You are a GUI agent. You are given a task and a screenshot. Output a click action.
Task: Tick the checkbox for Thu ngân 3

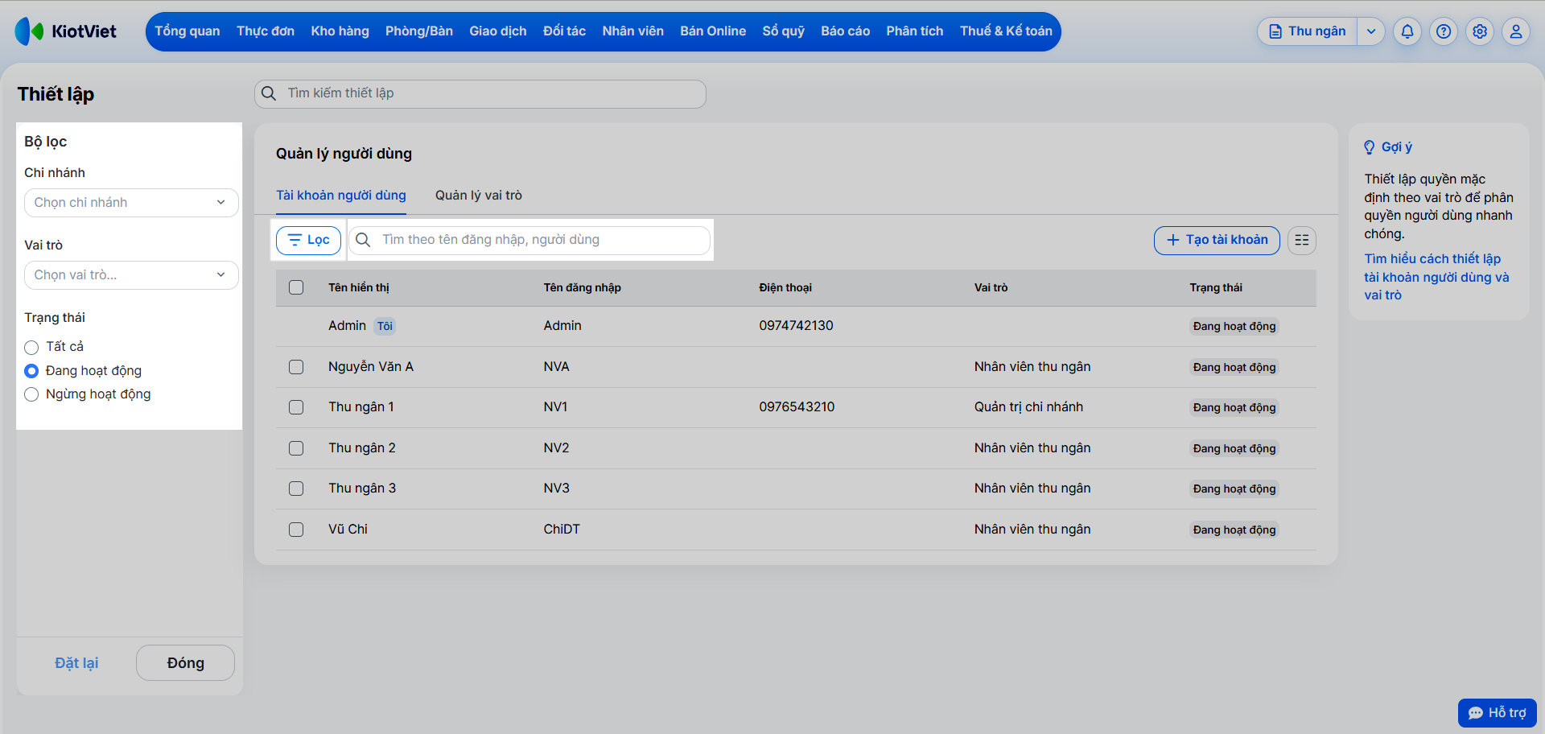(296, 489)
